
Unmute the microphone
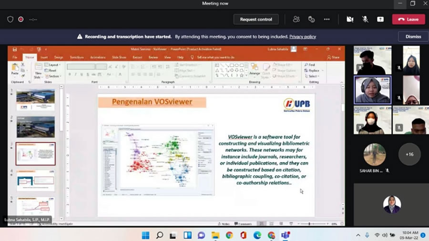365,19
